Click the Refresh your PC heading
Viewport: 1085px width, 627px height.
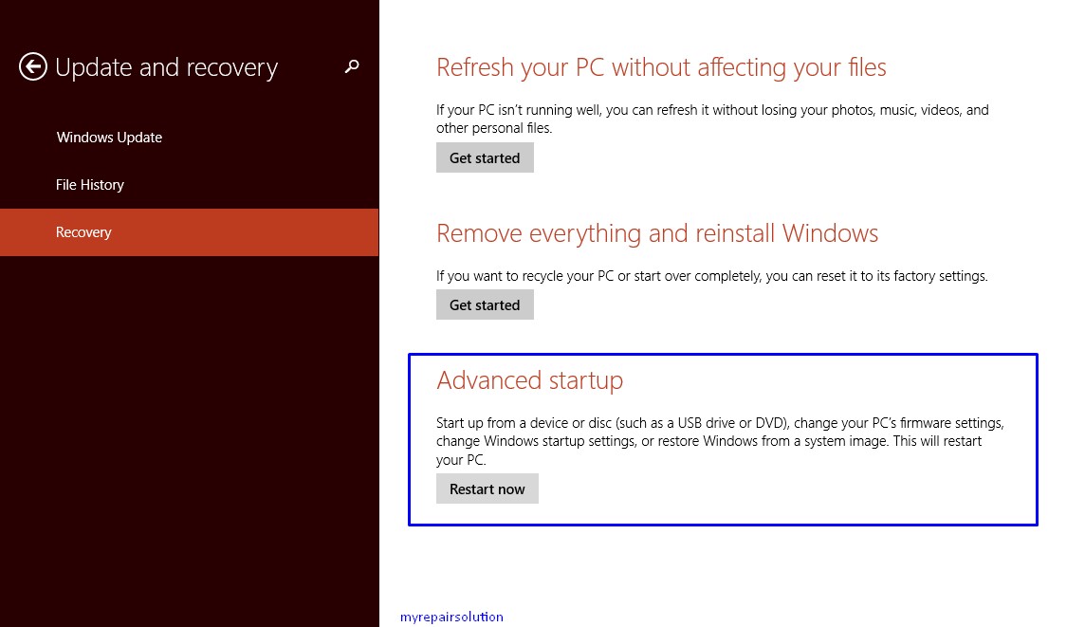click(x=661, y=66)
